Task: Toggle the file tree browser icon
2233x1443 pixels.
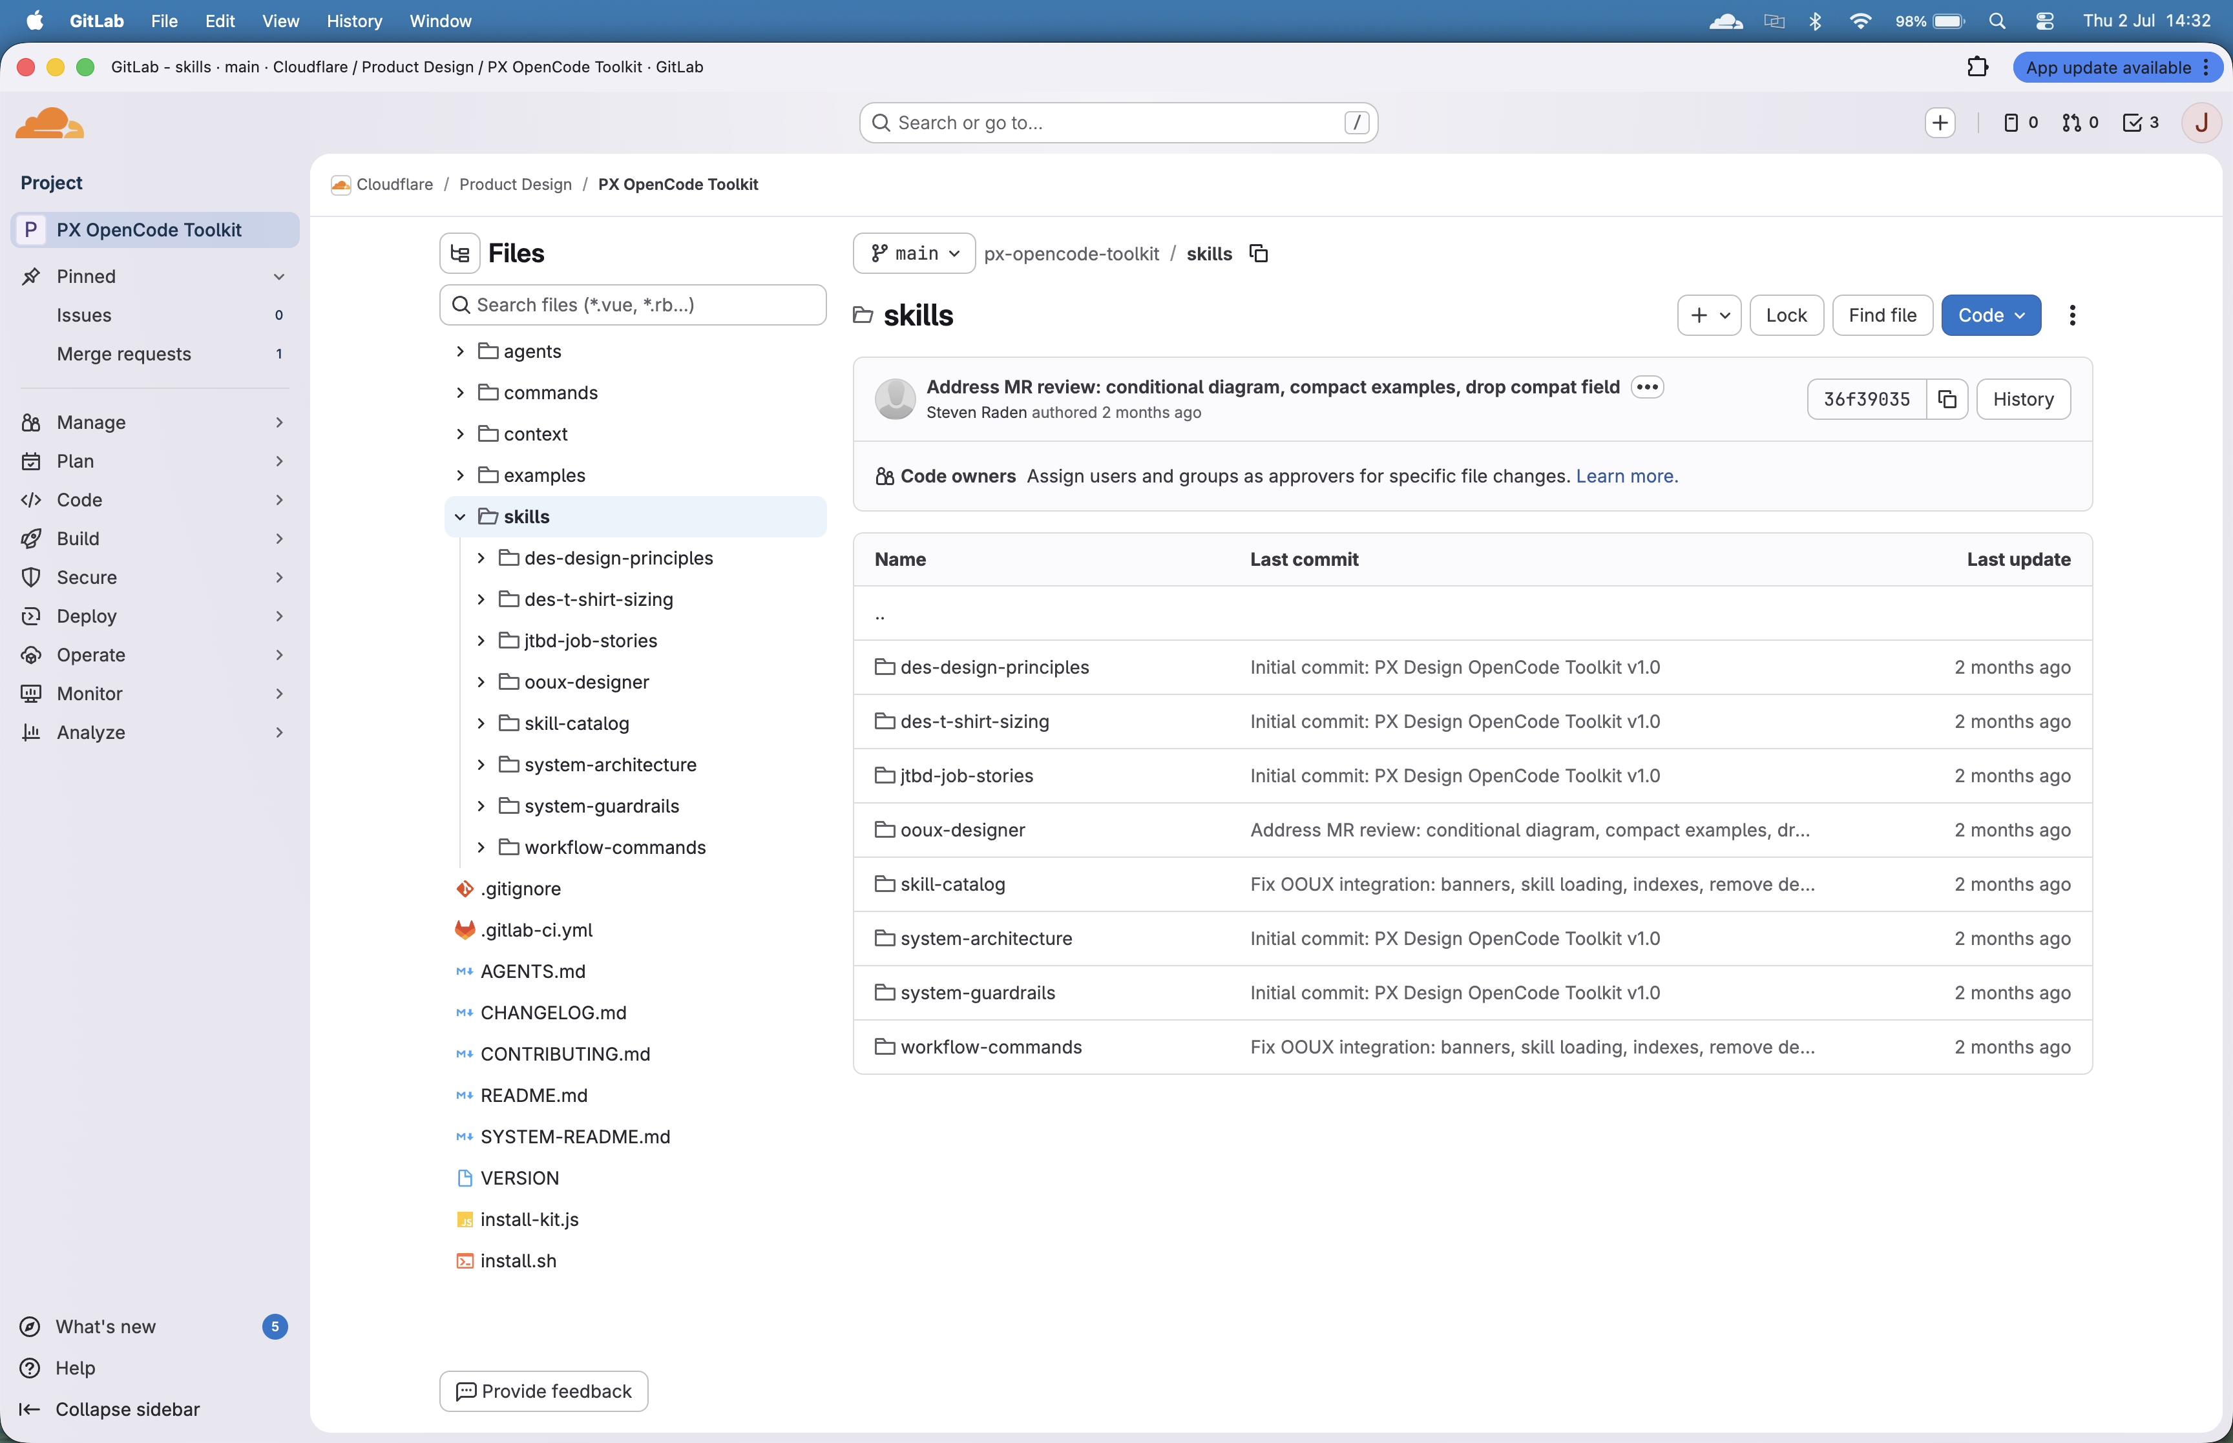Action: (x=460, y=253)
